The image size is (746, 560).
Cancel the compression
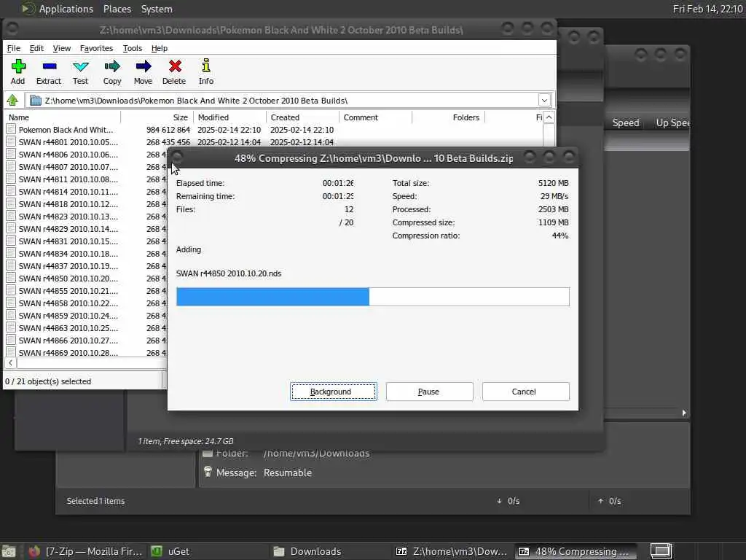pos(525,392)
